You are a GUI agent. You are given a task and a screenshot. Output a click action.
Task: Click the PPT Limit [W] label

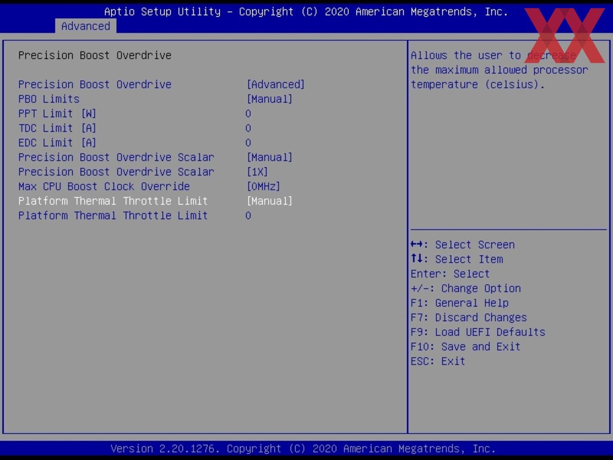[x=57, y=114]
